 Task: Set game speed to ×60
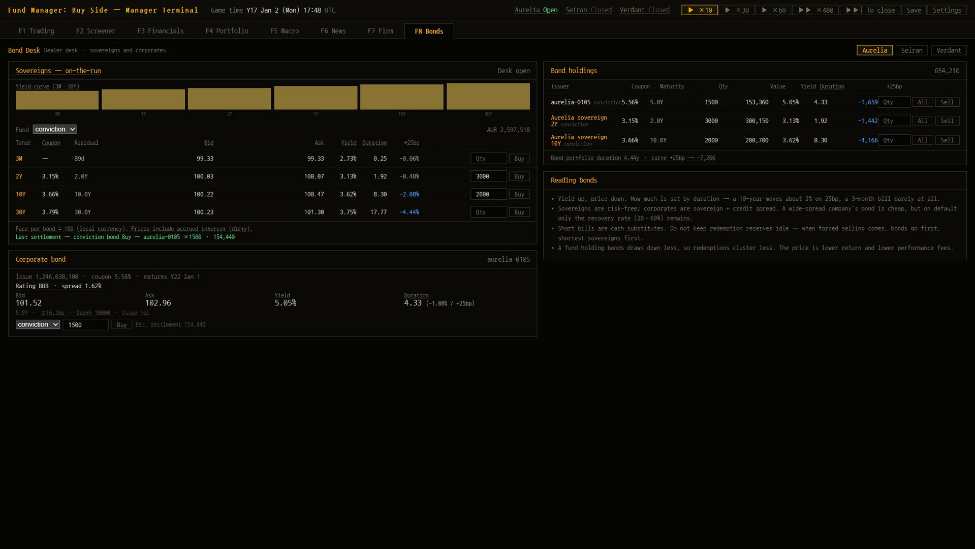(x=773, y=10)
